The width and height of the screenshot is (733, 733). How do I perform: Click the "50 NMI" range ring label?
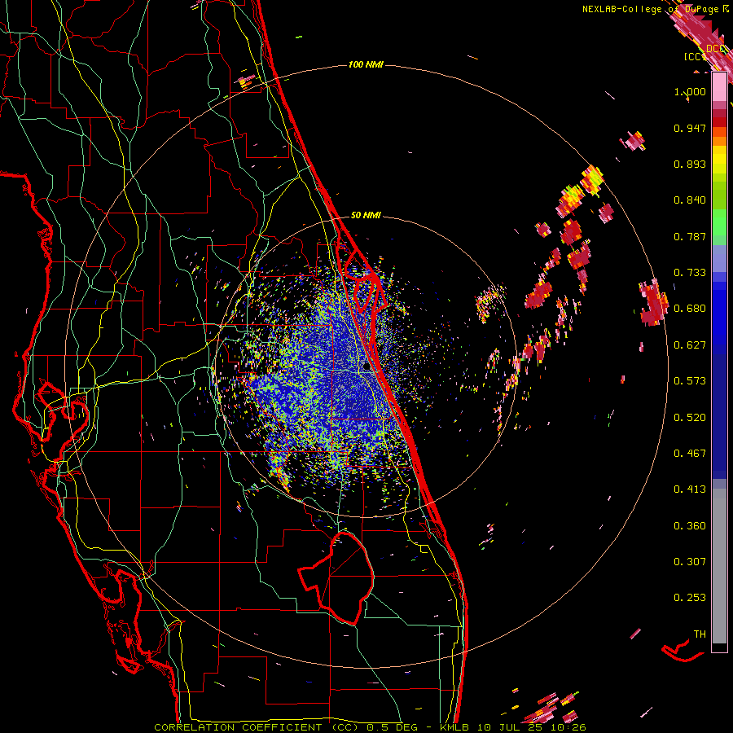tap(366, 215)
